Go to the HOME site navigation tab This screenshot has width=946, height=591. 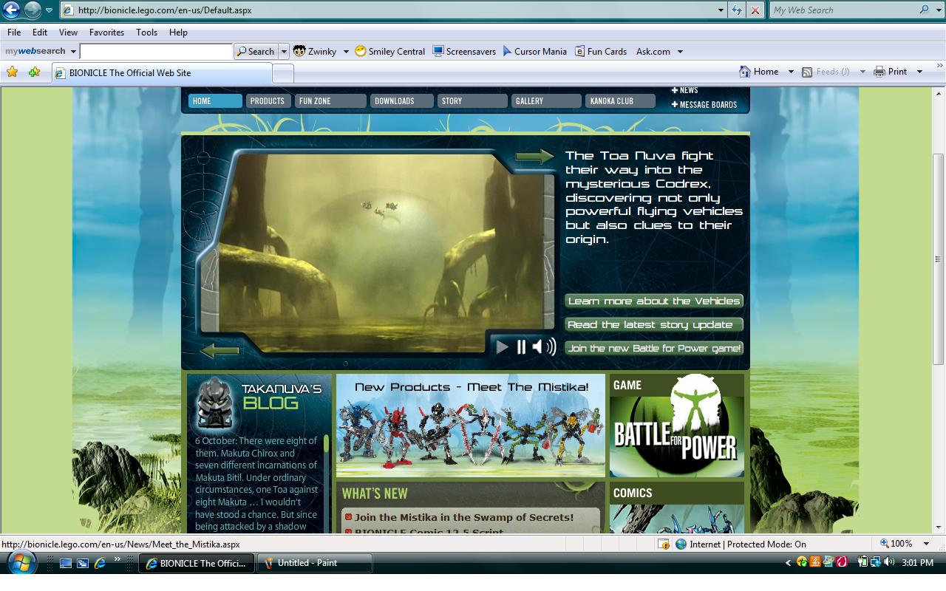tap(215, 101)
